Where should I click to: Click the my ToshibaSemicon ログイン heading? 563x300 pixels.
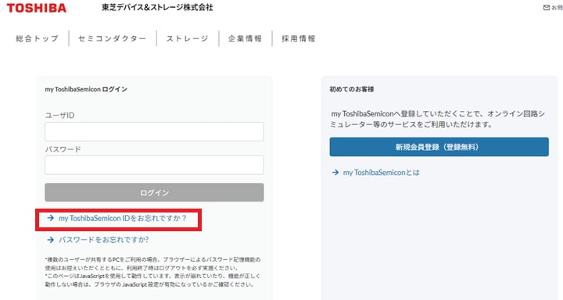[x=86, y=89]
